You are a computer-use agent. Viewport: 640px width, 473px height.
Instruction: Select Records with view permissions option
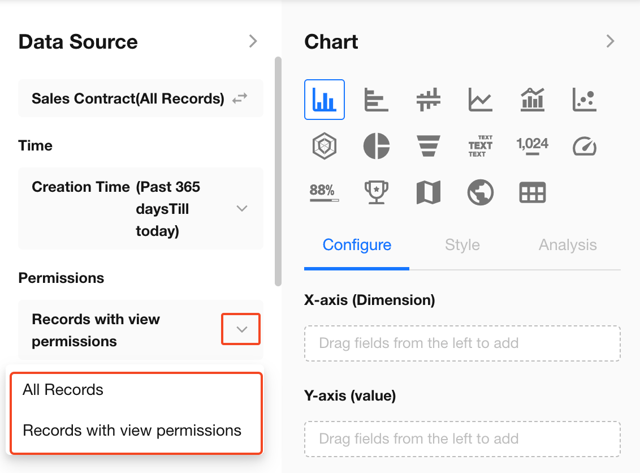pyautogui.click(x=132, y=431)
